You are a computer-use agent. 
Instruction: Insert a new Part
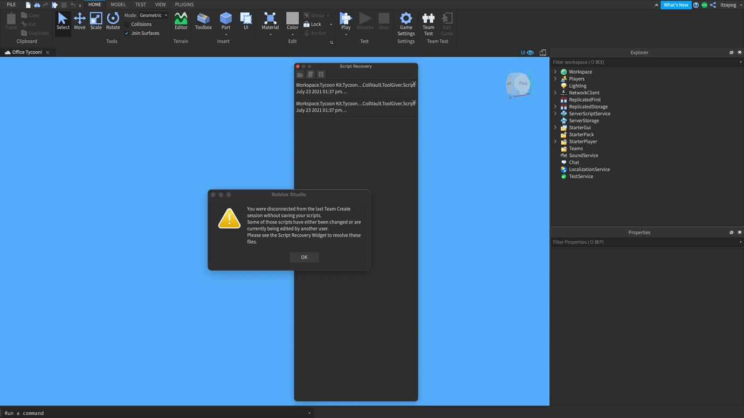[226, 20]
